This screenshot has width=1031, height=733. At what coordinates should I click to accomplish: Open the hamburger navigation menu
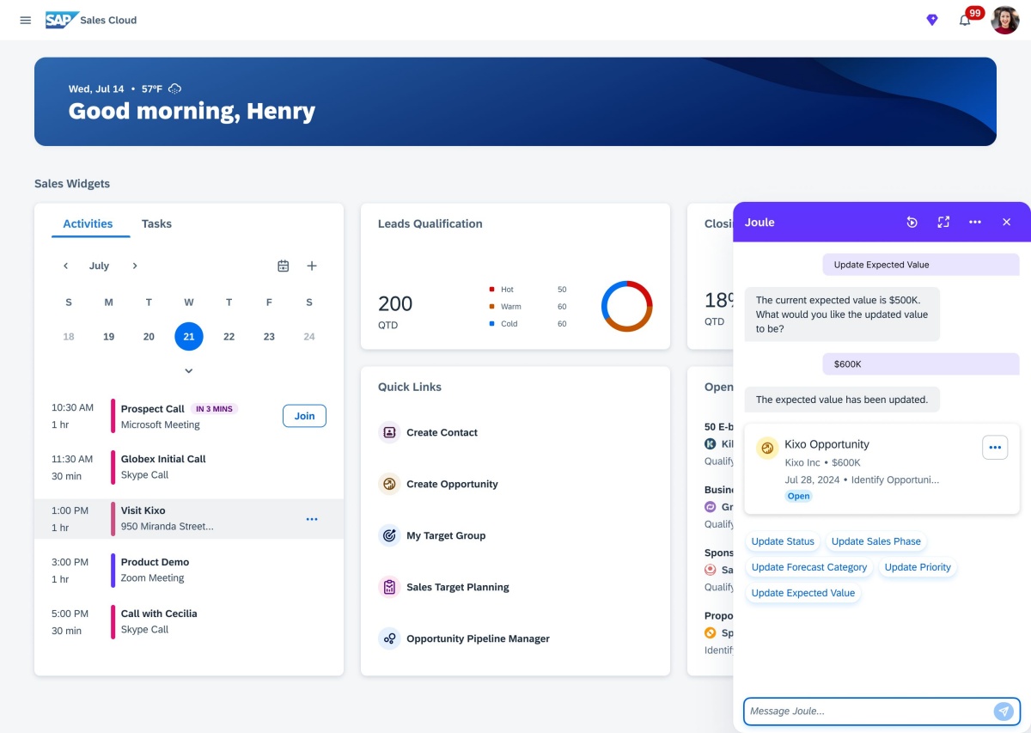(x=26, y=20)
